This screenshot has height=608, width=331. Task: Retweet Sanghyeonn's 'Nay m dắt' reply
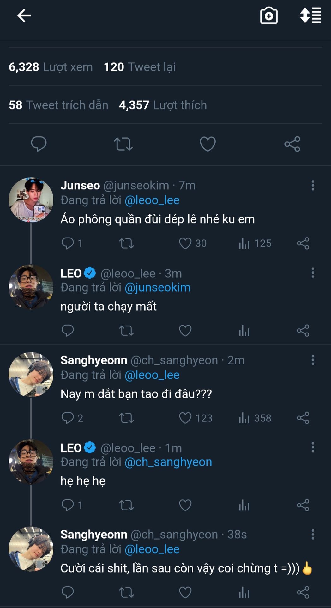click(126, 418)
